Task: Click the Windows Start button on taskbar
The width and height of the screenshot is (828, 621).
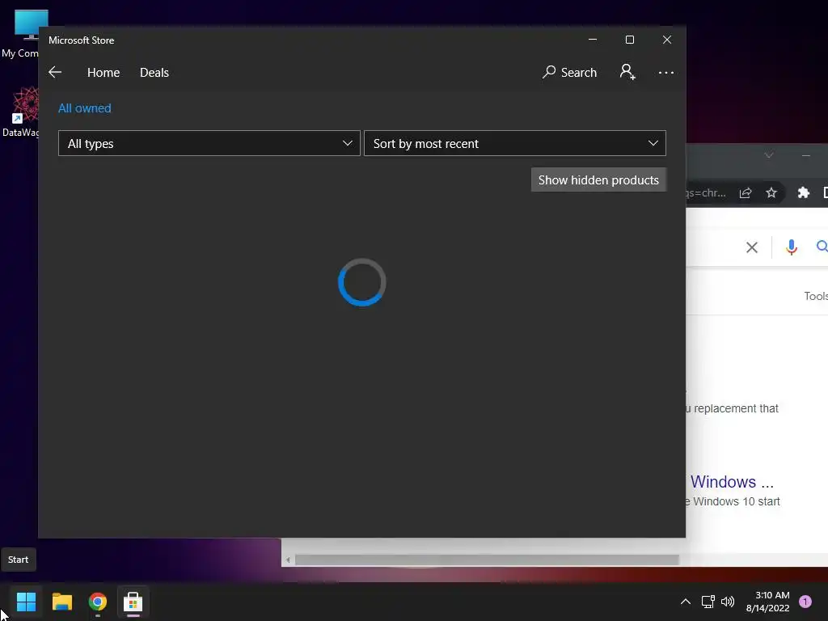Action: pos(26,602)
